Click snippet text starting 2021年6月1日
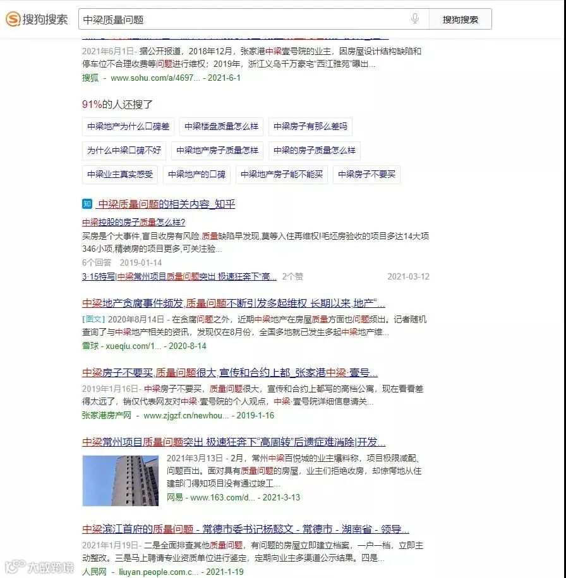The height and width of the screenshot is (578, 566). (x=251, y=57)
